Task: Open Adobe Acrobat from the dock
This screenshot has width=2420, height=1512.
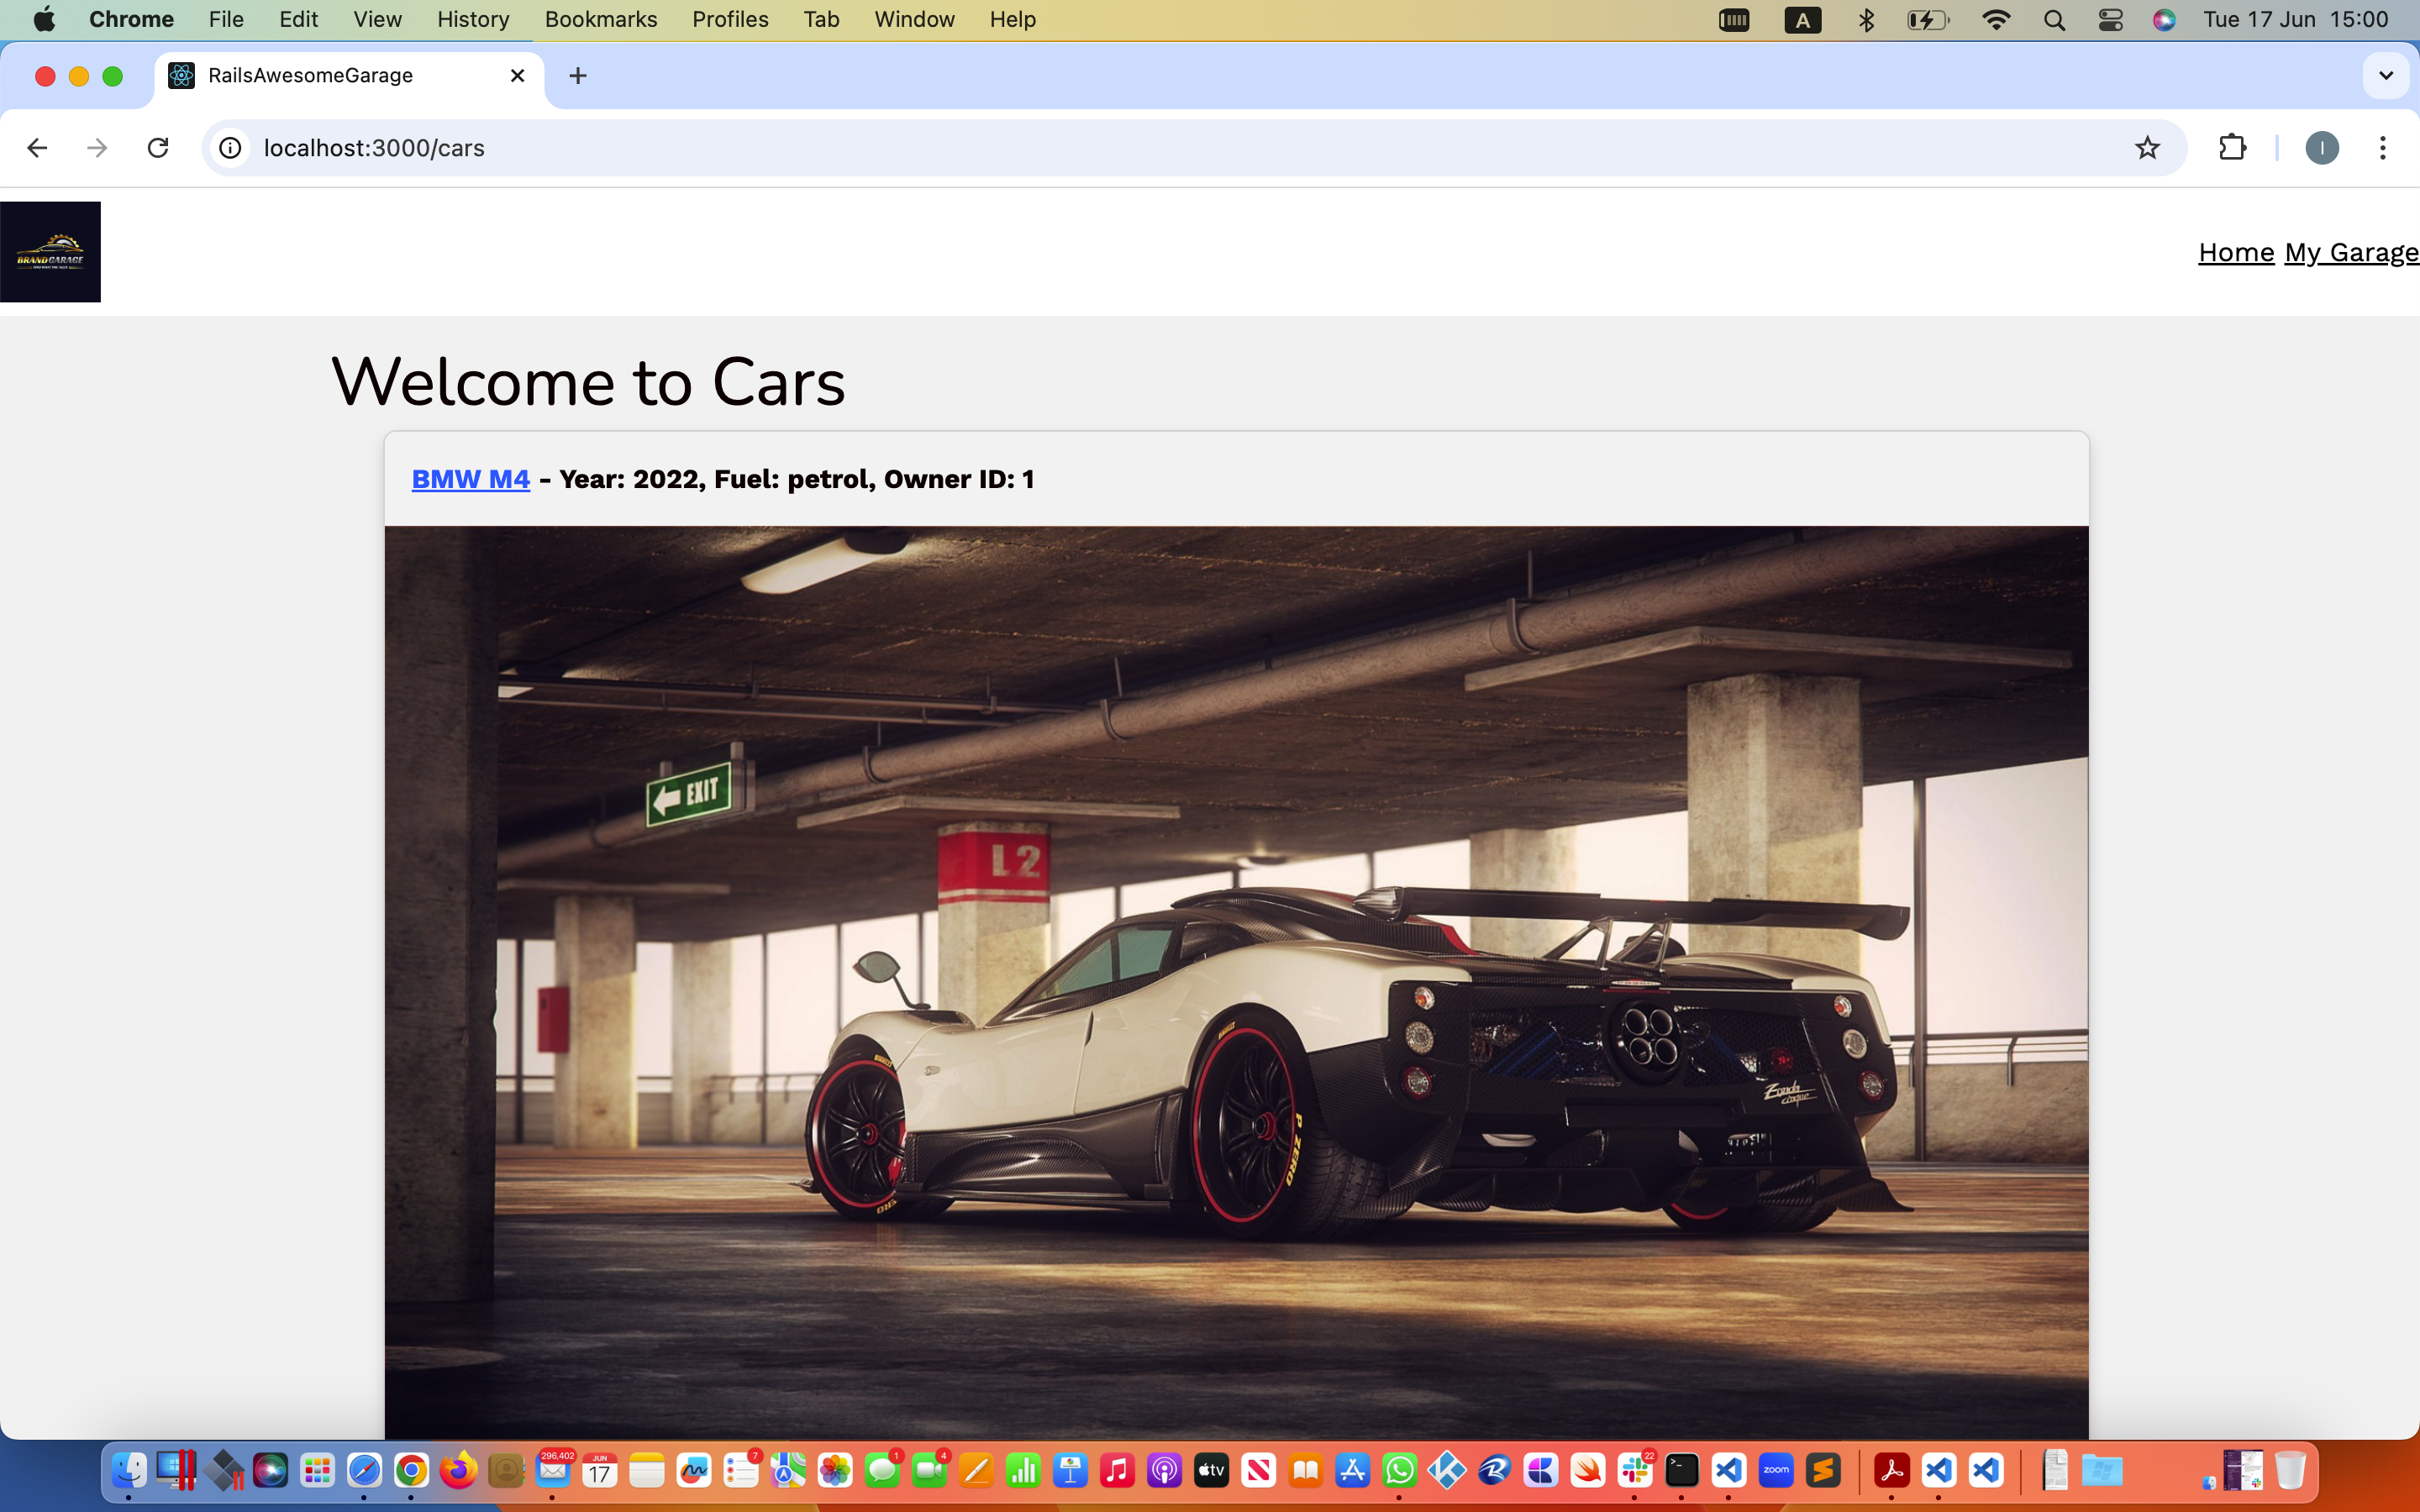Action: coord(1891,1470)
